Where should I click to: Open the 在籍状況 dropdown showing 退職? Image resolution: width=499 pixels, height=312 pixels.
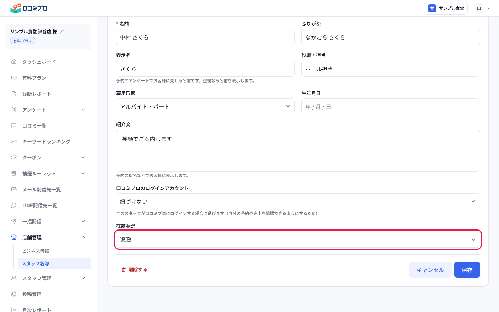(x=298, y=240)
